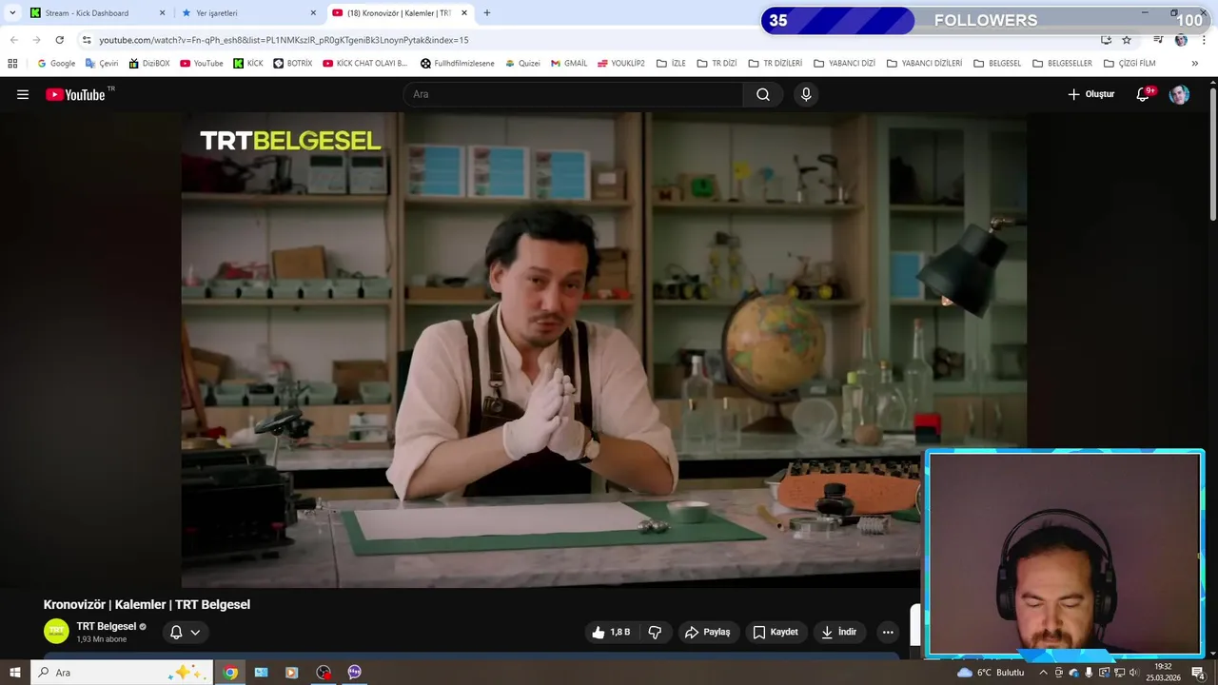
Task: Dislike the video with thumbs down
Action: [x=655, y=632]
